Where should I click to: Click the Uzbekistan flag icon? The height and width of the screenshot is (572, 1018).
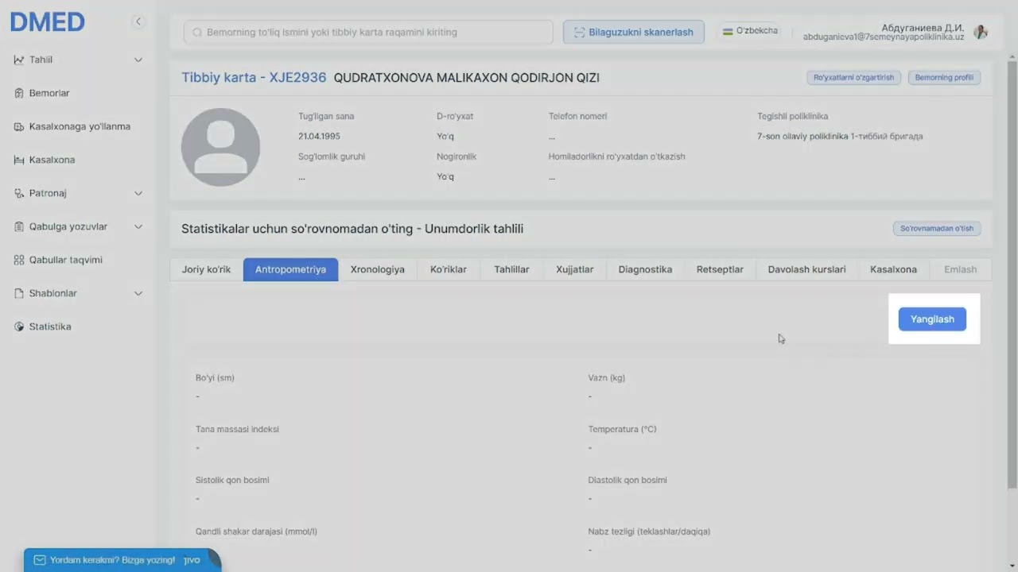pyautogui.click(x=728, y=31)
